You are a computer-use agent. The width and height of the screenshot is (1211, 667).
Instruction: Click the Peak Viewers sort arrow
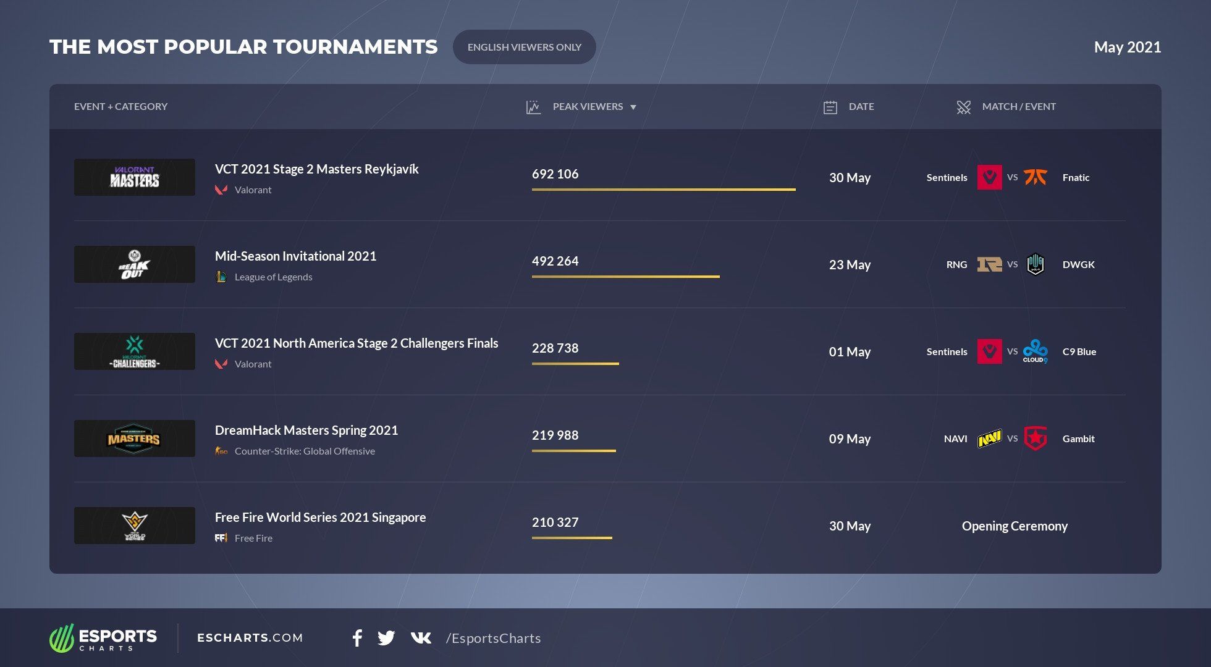pyautogui.click(x=633, y=107)
